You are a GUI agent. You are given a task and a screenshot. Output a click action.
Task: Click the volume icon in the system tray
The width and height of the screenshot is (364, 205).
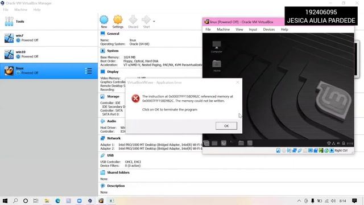tap(333, 201)
